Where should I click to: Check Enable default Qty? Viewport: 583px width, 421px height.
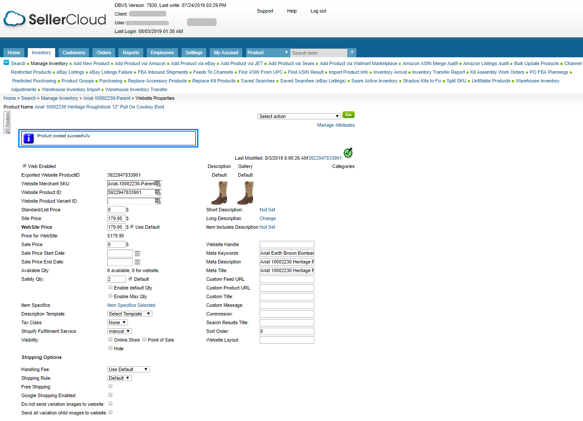coord(110,287)
